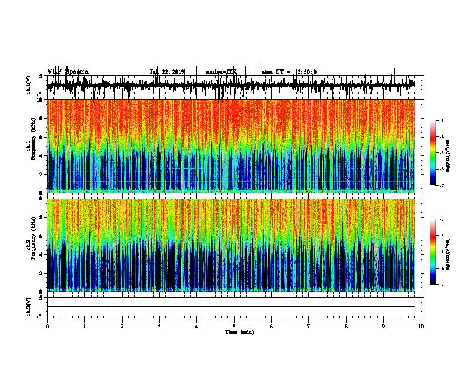The height and width of the screenshot is (366, 474).
Task: Click time axis tick label "8"
Action: [346, 327]
